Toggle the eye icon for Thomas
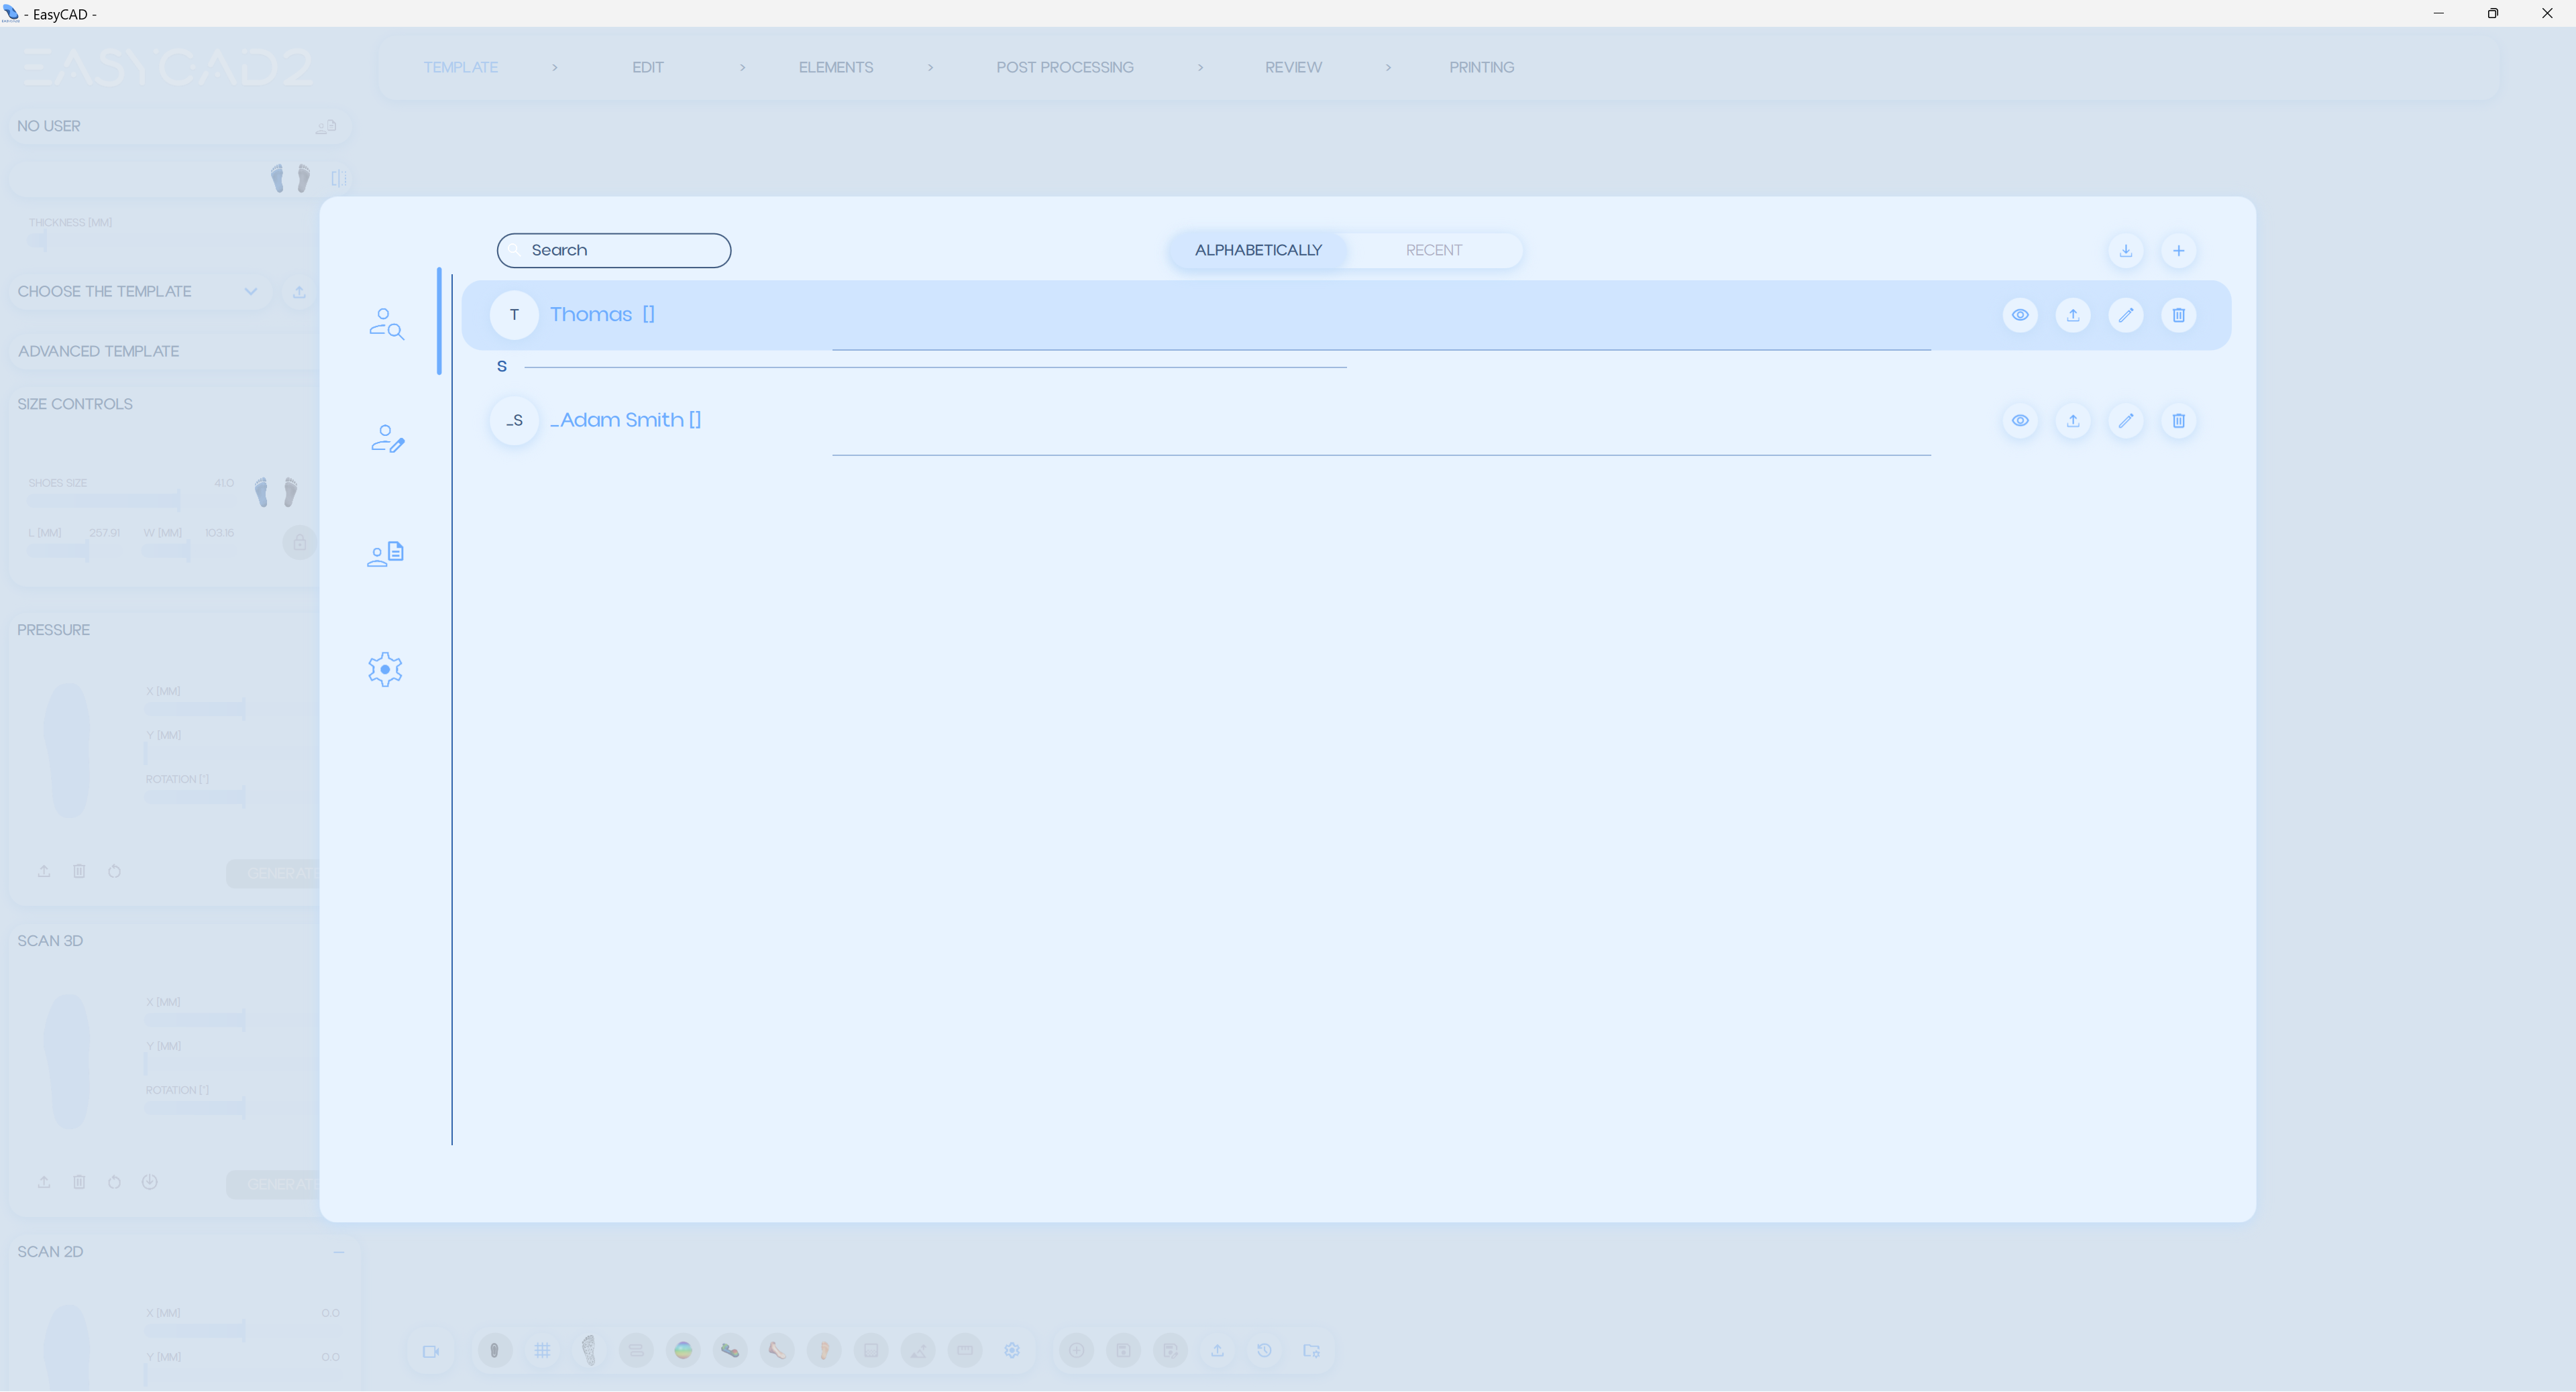2576x1392 pixels. click(2019, 314)
